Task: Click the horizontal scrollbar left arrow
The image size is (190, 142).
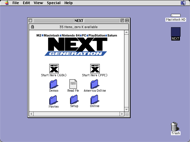Action: [x=31, y=114]
